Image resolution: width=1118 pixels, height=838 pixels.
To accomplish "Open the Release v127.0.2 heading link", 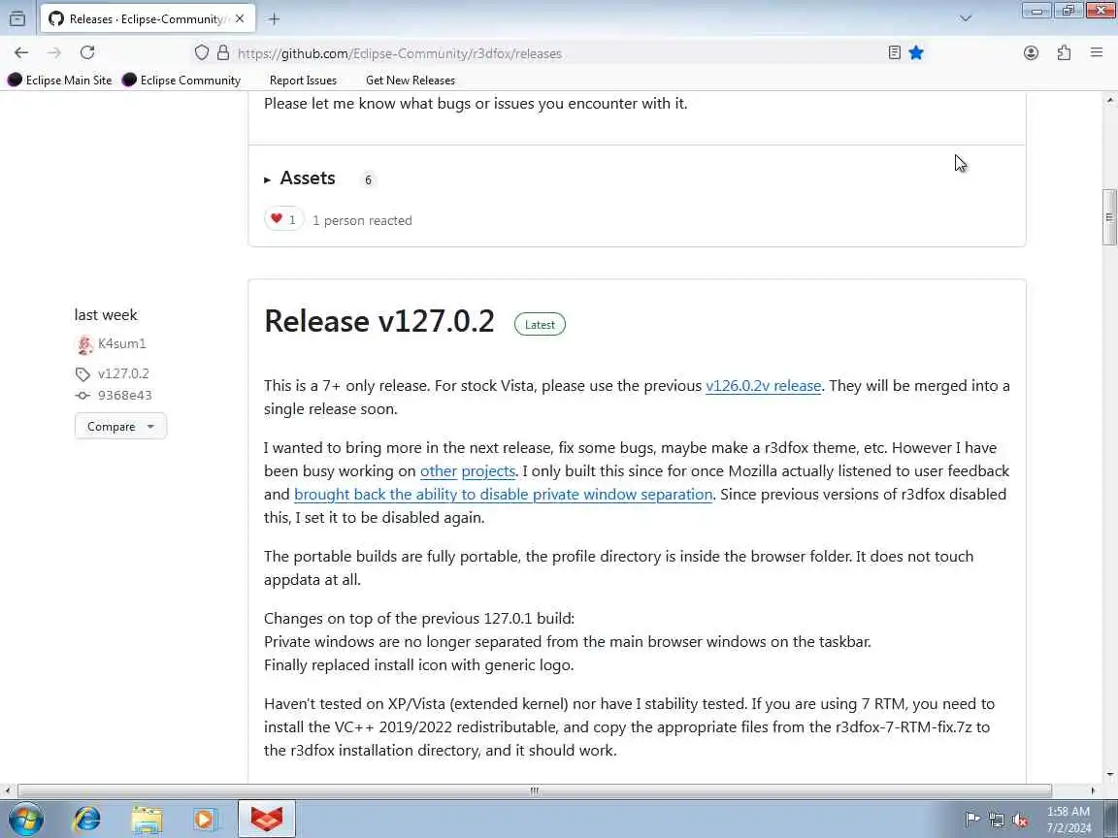I will [x=379, y=321].
